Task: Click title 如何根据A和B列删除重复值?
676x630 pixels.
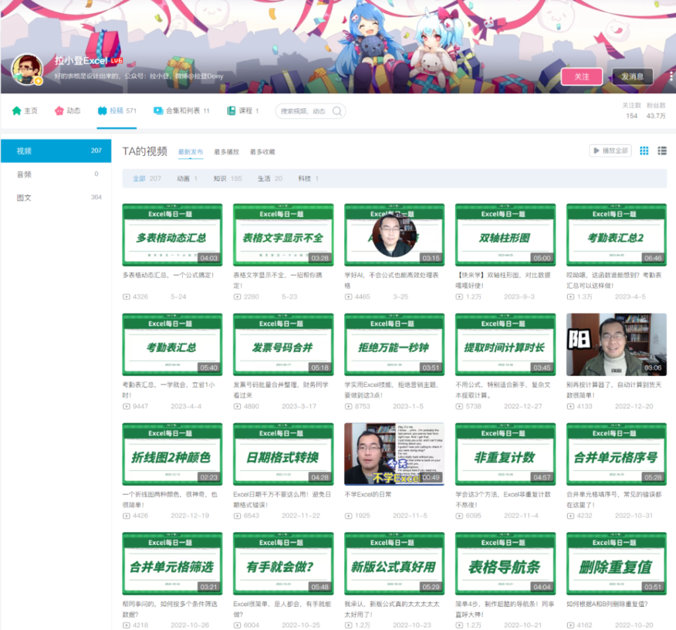Action: pos(607,604)
